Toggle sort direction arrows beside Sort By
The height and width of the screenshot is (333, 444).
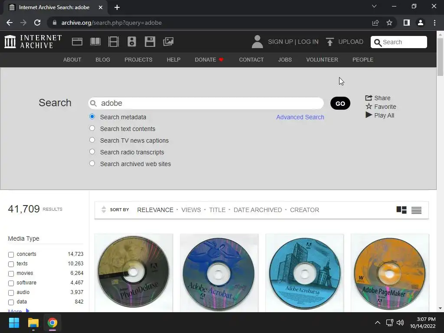click(x=104, y=209)
